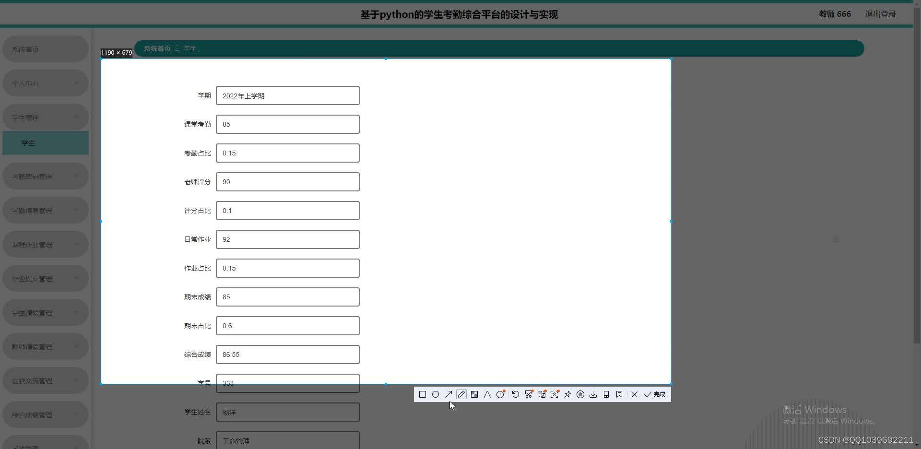Select the ellipse annotation tool
The width and height of the screenshot is (921, 449).
(436, 394)
